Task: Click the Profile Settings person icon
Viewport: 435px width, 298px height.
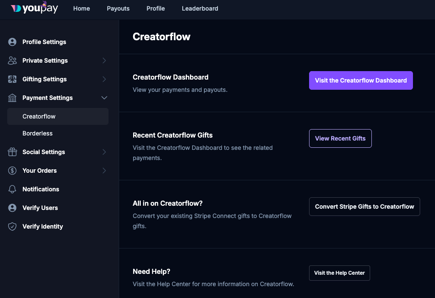Action: point(12,42)
